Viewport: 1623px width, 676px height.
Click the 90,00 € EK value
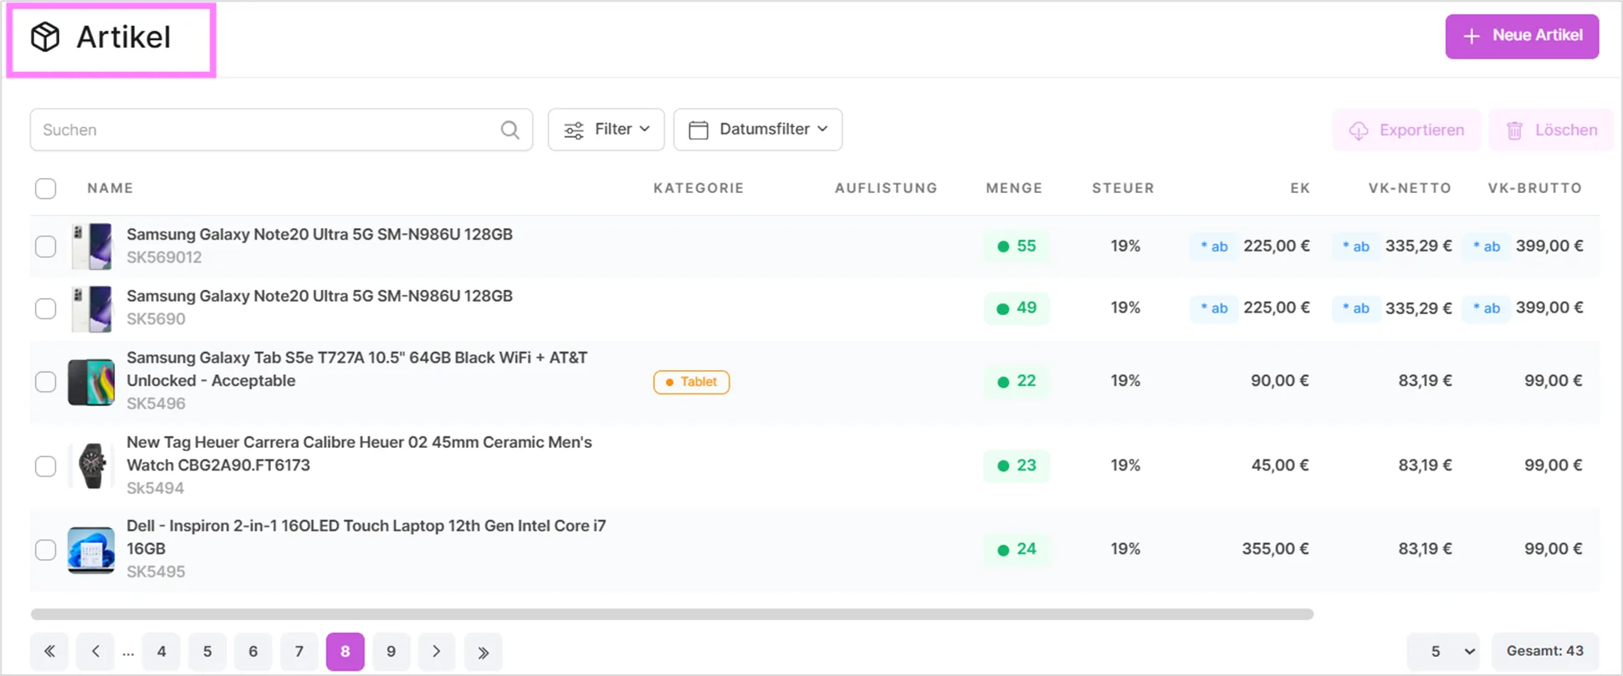1279,381
